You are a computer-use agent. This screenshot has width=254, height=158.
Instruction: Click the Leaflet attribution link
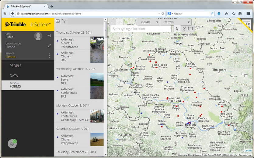pyautogui.click(x=248, y=150)
